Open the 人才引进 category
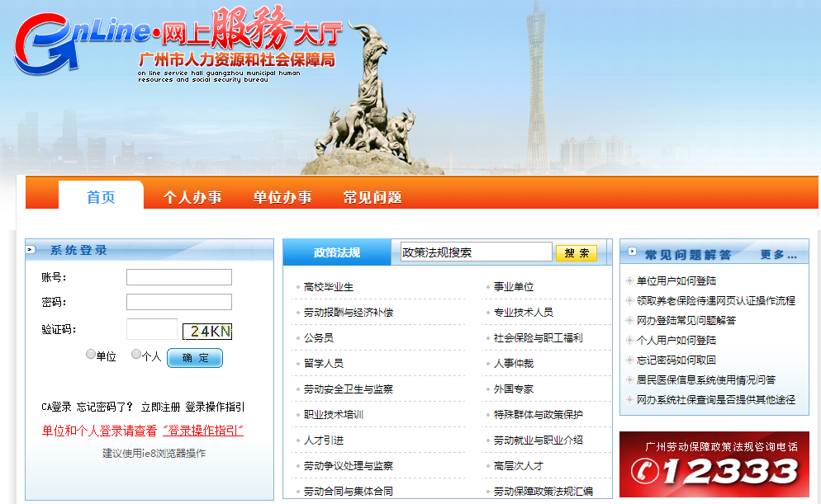The height and width of the screenshot is (504, 821). click(x=324, y=440)
